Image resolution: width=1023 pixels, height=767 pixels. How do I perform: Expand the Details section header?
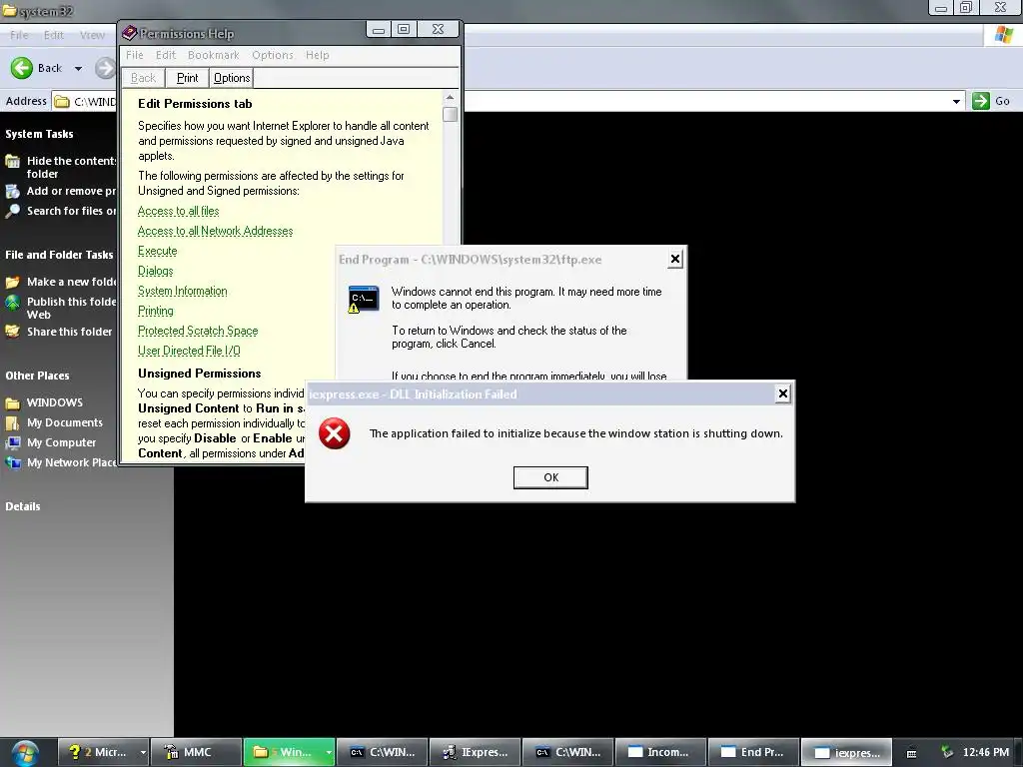pos(23,506)
